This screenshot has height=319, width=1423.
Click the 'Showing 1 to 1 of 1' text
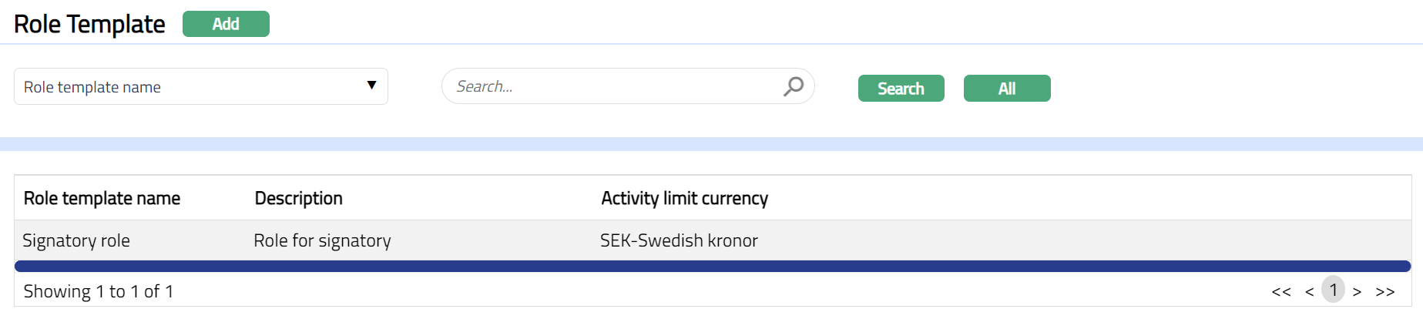(x=99, y=291)
